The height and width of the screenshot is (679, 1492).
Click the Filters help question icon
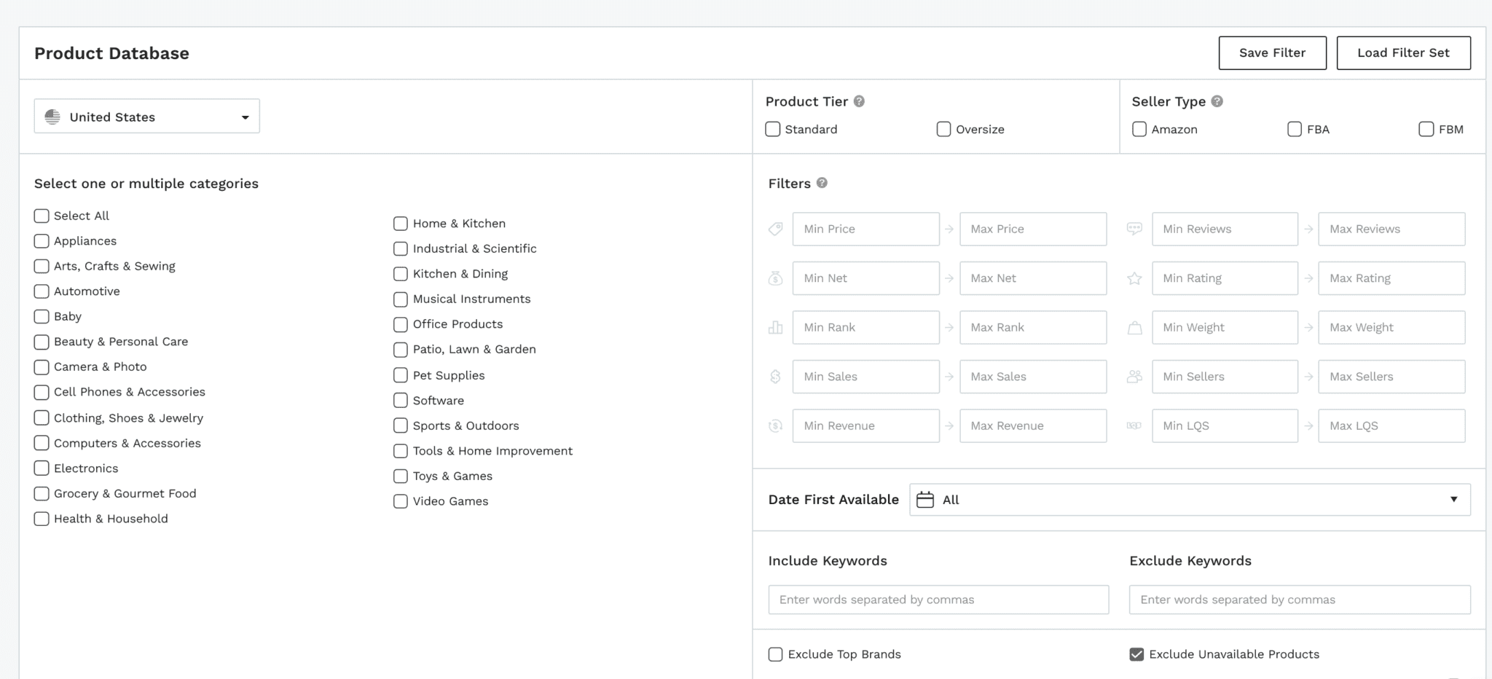point(822,183)
